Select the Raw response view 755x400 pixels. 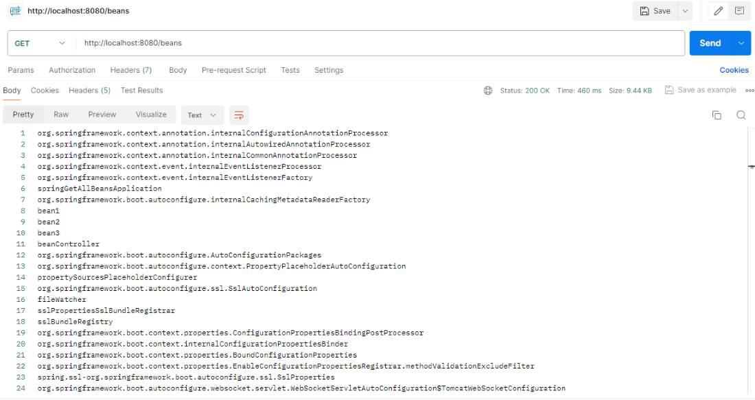point(61,115)
